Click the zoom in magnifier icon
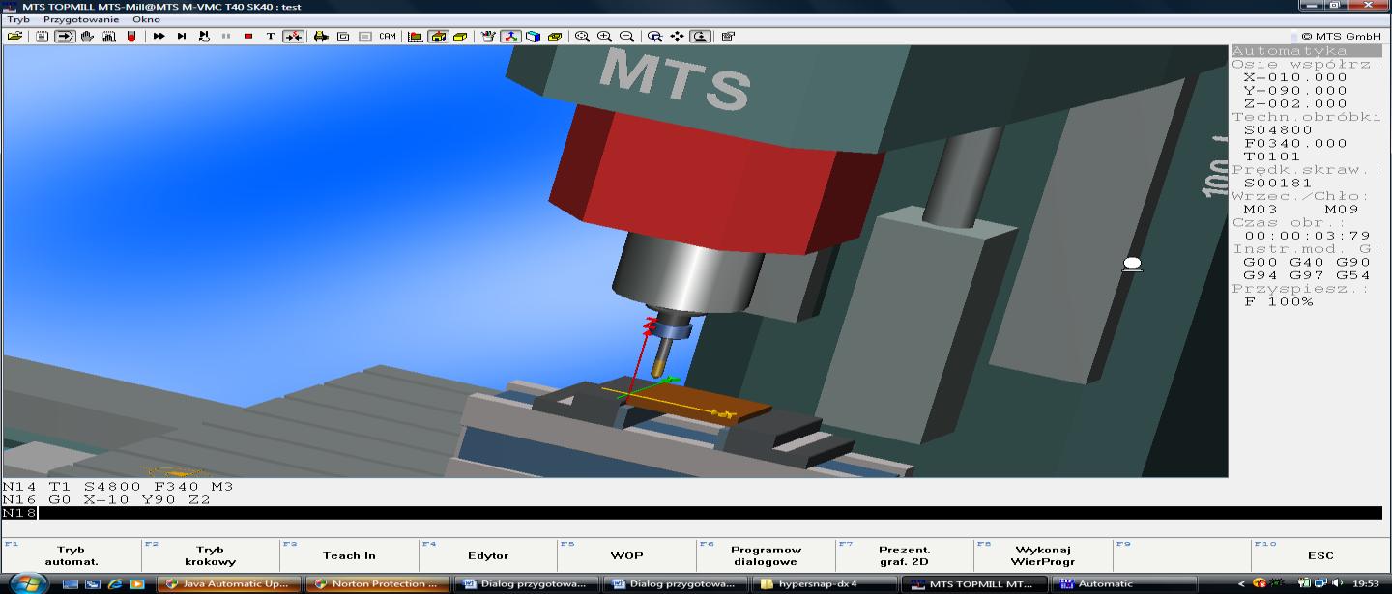1392x594 pixels. 604,36
